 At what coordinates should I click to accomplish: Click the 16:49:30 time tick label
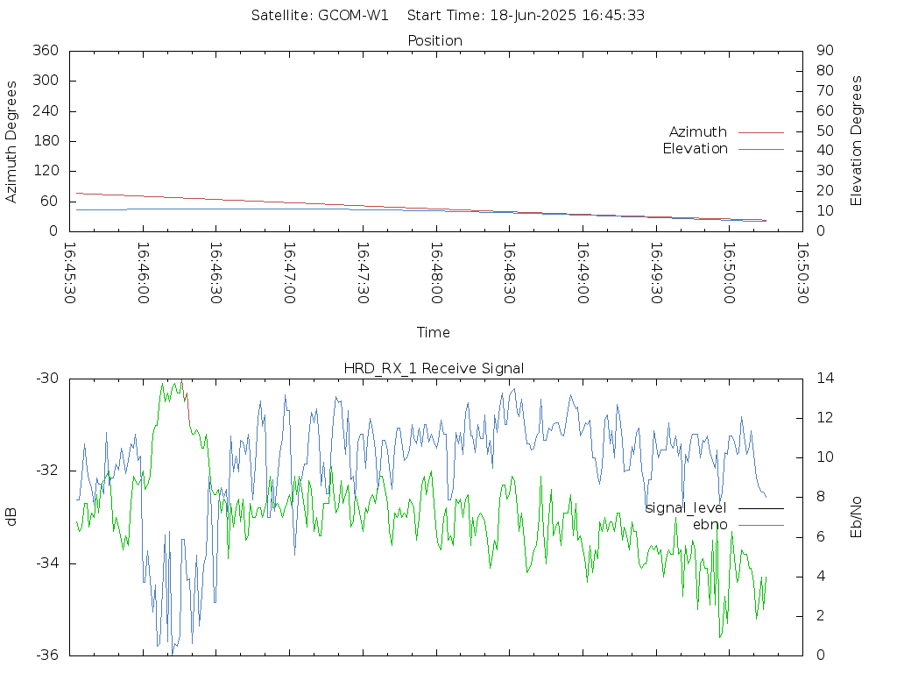[656, 273]
